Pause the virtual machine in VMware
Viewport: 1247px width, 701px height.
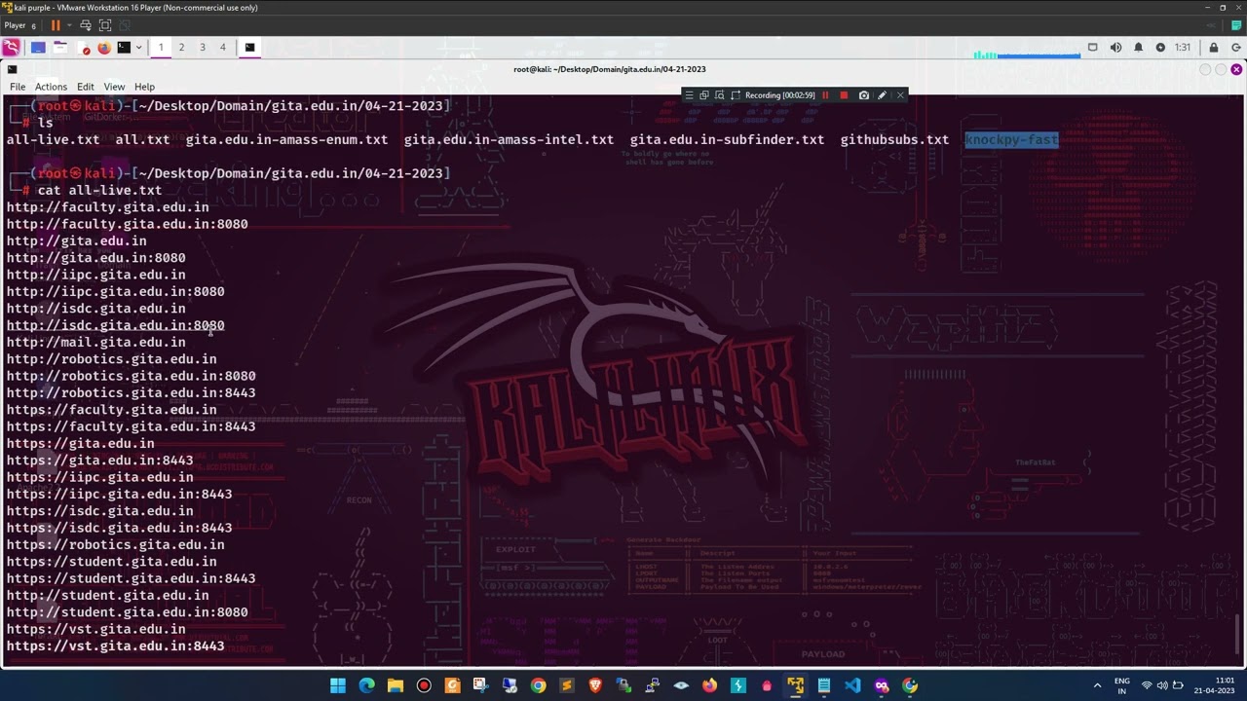tap(56, 25)
